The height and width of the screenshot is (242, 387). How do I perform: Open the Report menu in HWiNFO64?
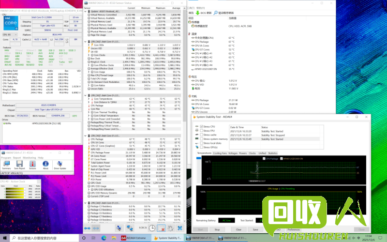click(17, 158)
